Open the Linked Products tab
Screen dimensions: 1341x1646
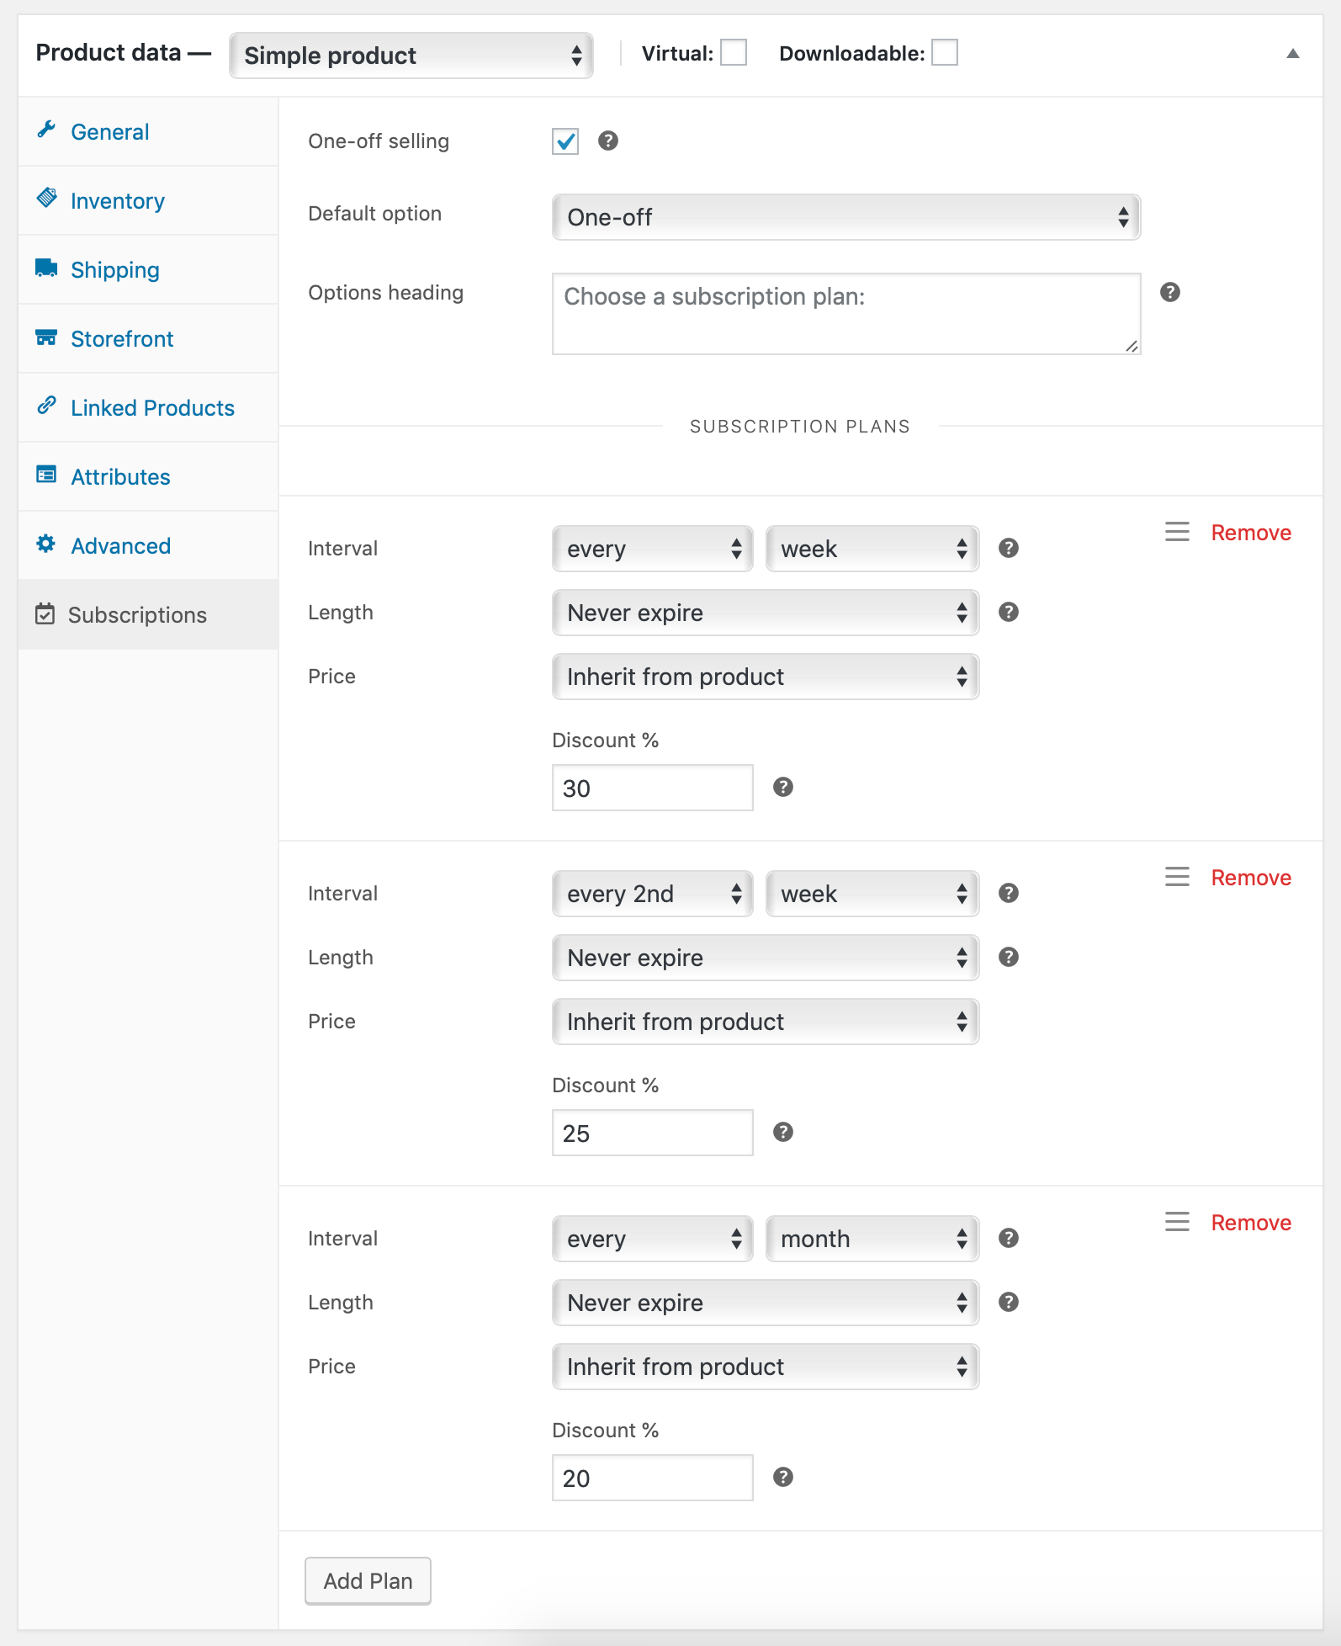[152, 408]
